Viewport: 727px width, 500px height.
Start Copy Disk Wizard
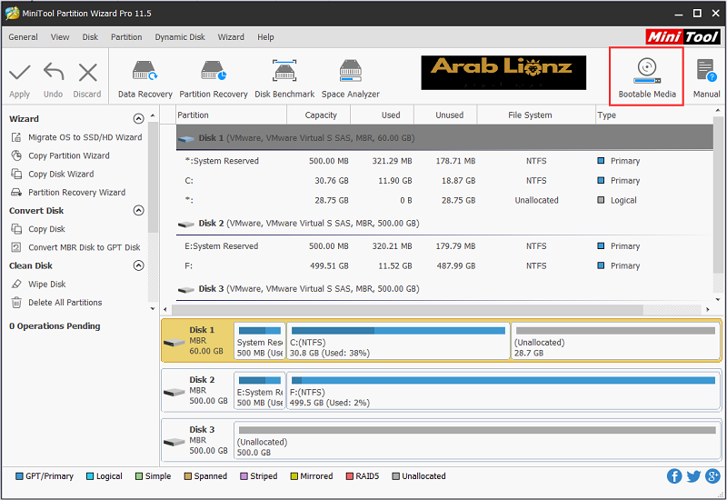point(61,174)
